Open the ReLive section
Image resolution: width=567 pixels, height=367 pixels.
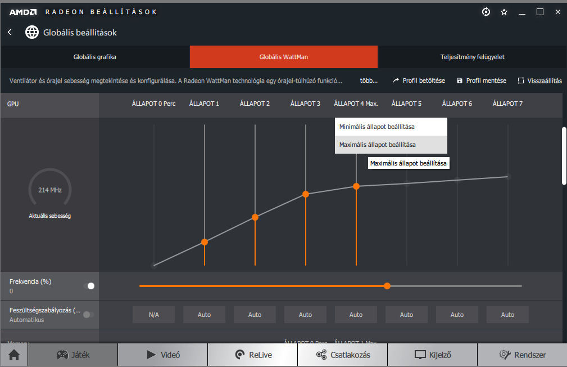[253, 355]
